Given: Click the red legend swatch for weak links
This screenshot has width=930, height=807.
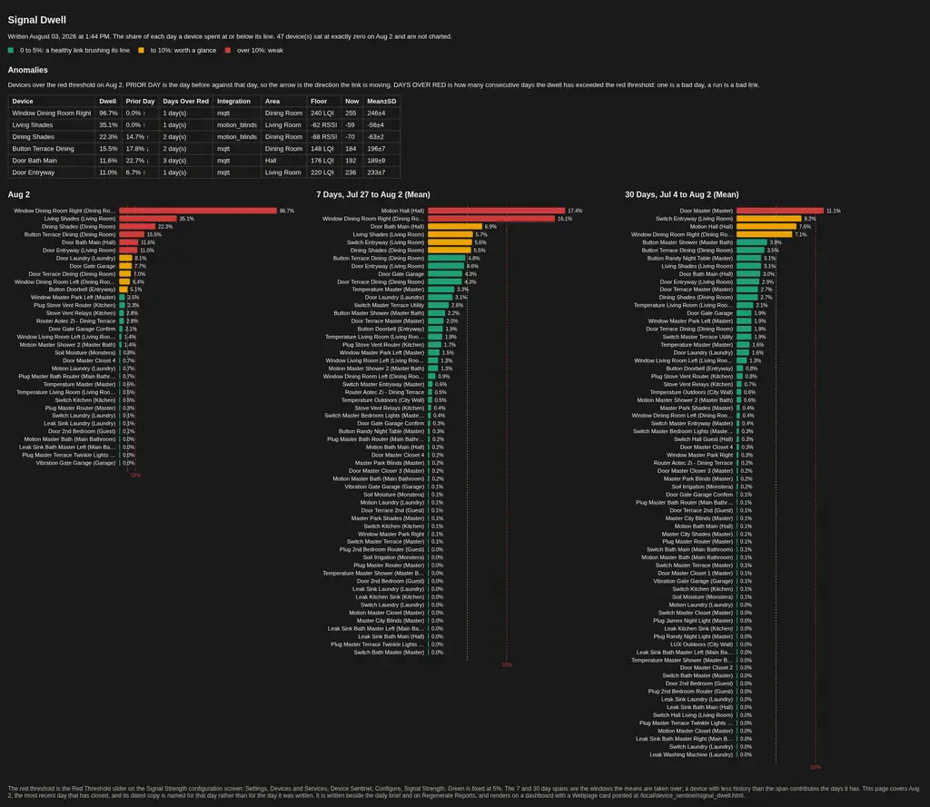Looking at the screenshot, I should tap(228, 51).
